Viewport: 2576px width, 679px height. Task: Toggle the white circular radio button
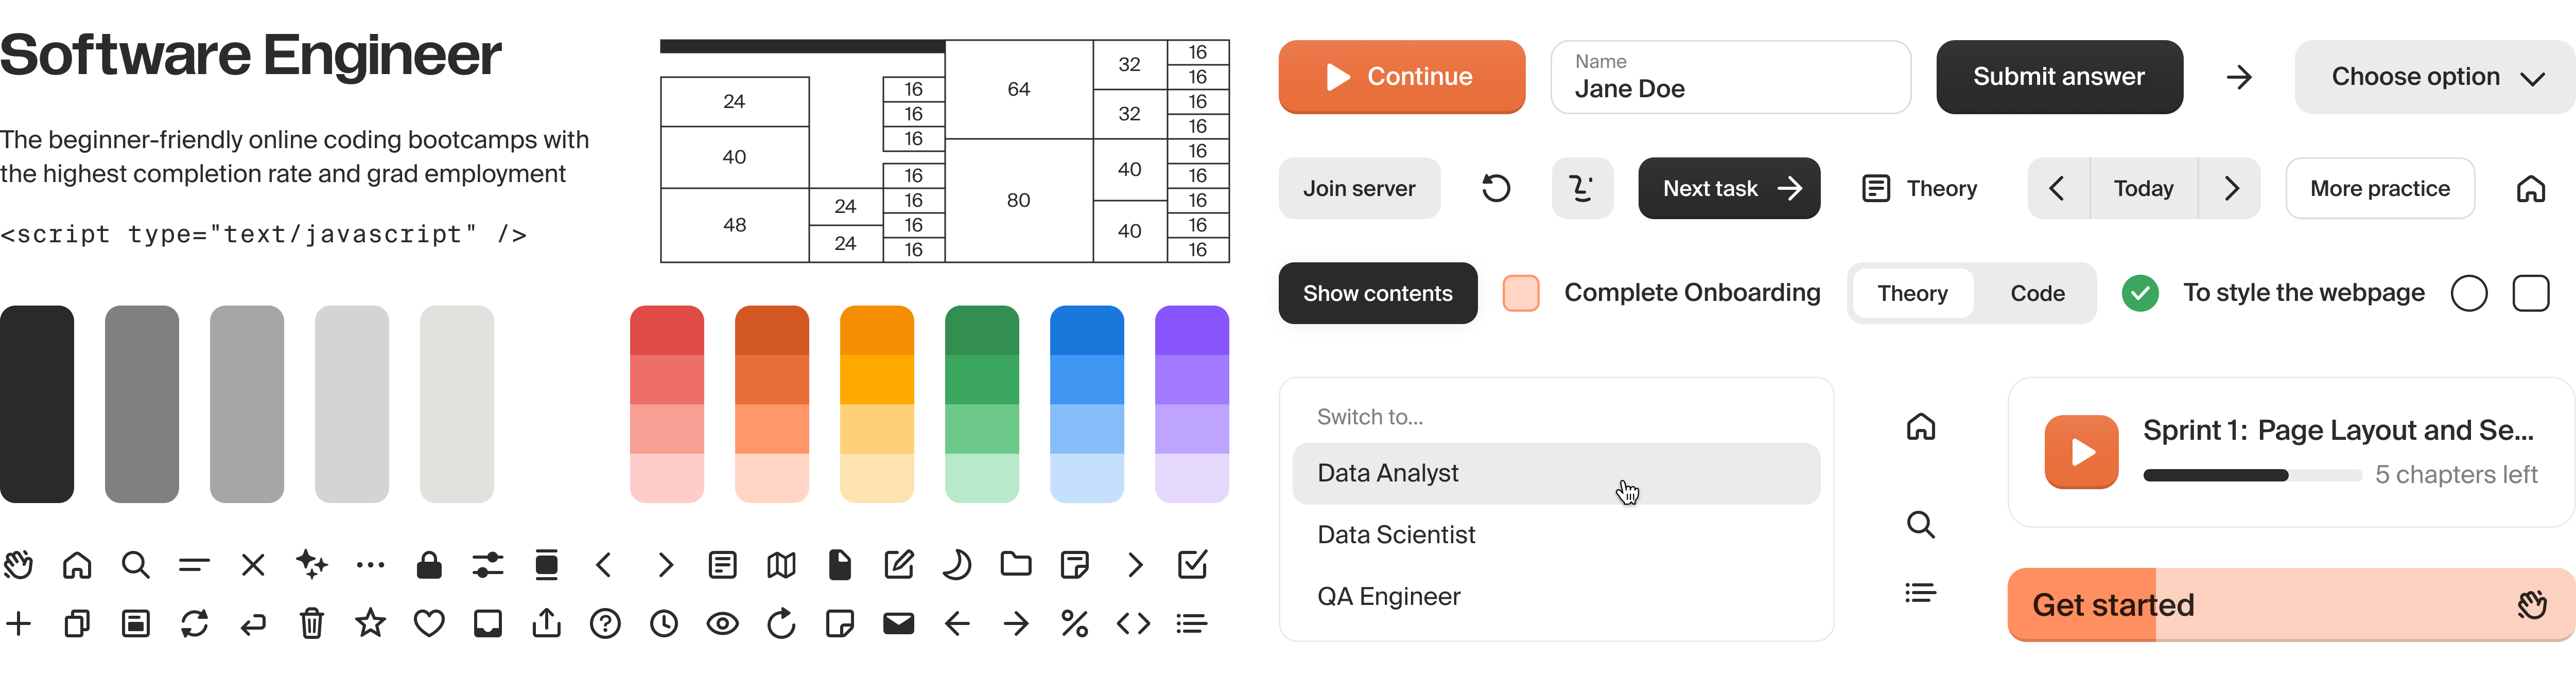(2470, 293)
